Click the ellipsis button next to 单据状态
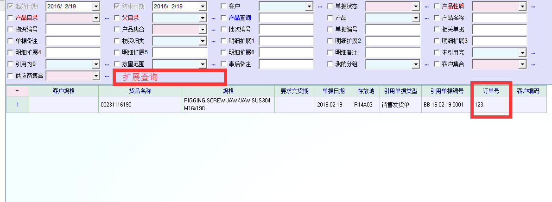This screenshot has height=202, width=552. point(426,6)
